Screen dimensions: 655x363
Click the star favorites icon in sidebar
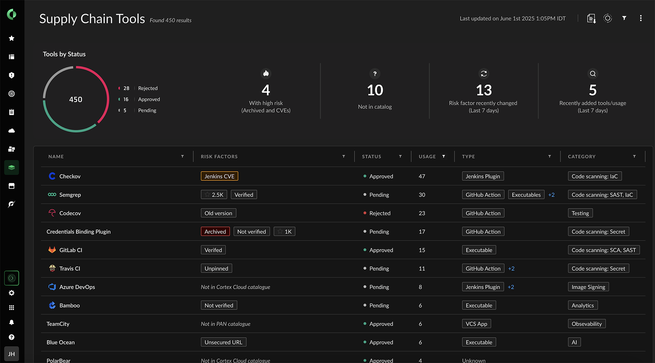tap(12, 38)
